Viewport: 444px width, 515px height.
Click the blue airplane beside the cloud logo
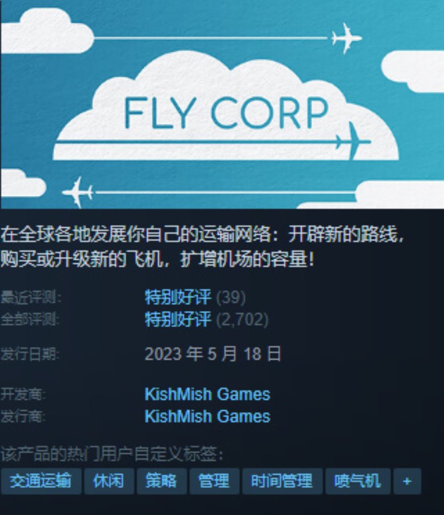354,142
